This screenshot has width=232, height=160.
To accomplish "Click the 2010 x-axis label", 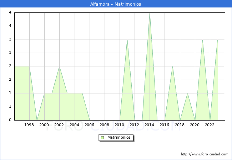I will pyautogui.click(x=120, y=125).
